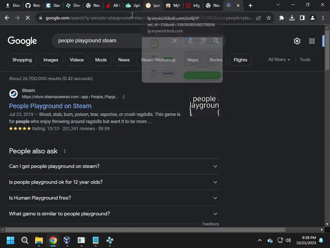330x248 pixels.
Task: Toggle the side panel icon
Action: 302,18
